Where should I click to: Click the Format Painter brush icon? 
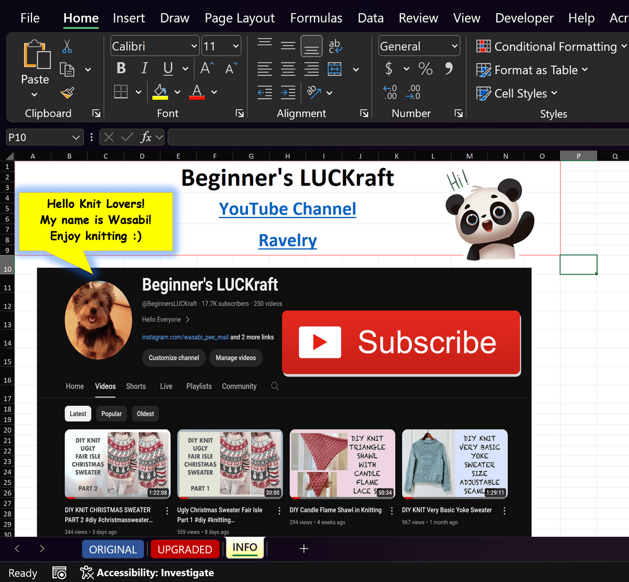click(67, 93)
